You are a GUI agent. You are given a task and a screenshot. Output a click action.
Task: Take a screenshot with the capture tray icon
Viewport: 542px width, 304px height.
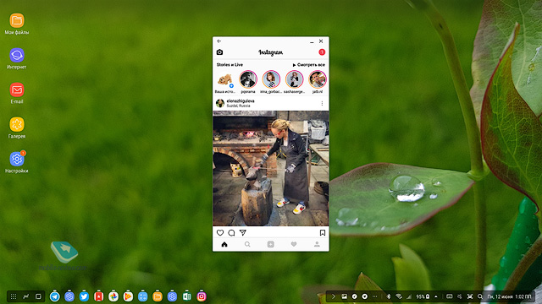470,296
